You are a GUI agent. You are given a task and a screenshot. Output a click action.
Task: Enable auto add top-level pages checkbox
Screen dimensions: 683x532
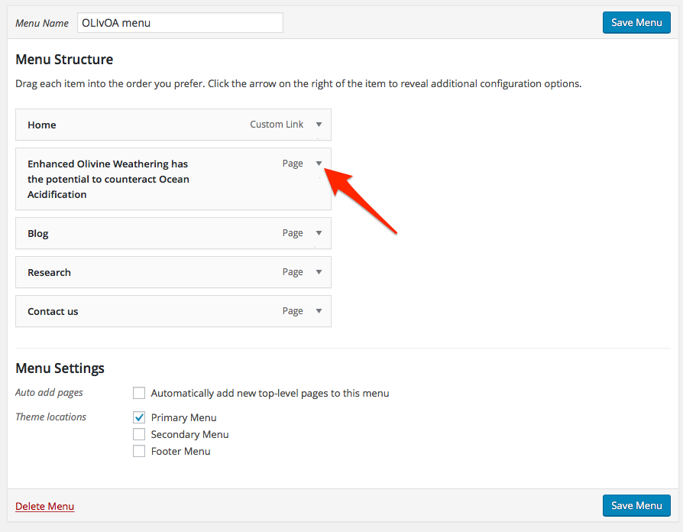(x=139, y=393)
